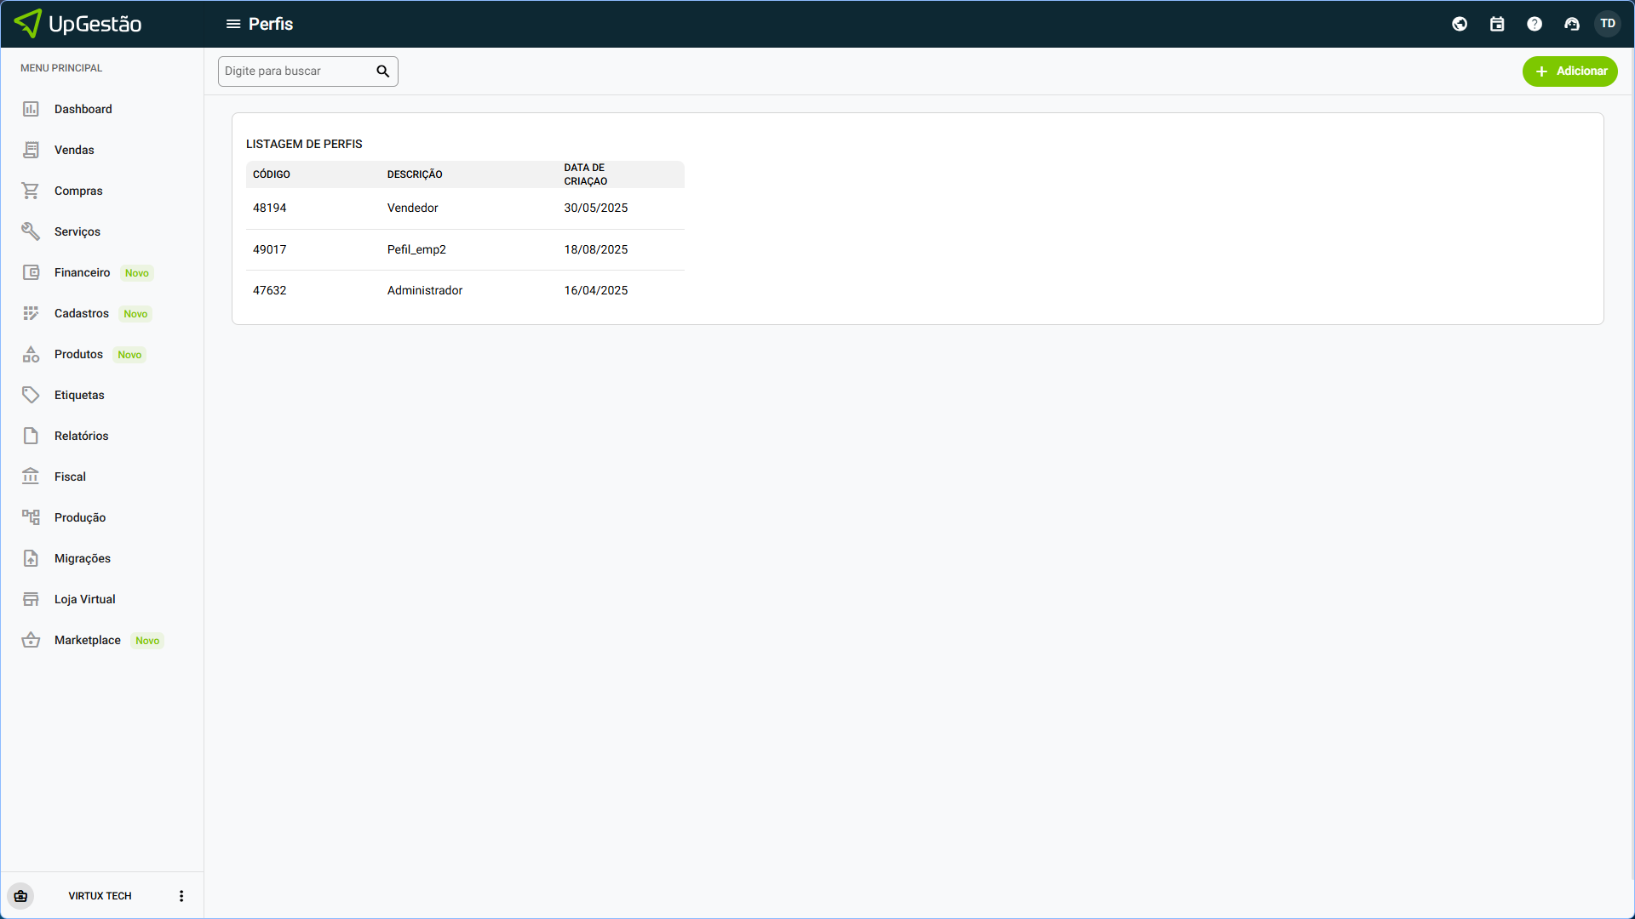Click the Etiquetas tag icon
This screenshot has height=919, width=1635.
(x=31, y=395)
